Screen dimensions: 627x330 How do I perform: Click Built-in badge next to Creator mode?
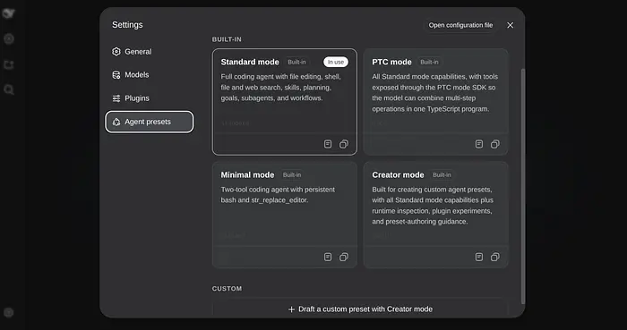442,174
